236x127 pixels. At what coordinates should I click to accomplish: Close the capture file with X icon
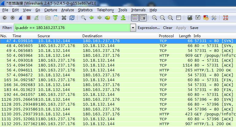coord(64,18)
